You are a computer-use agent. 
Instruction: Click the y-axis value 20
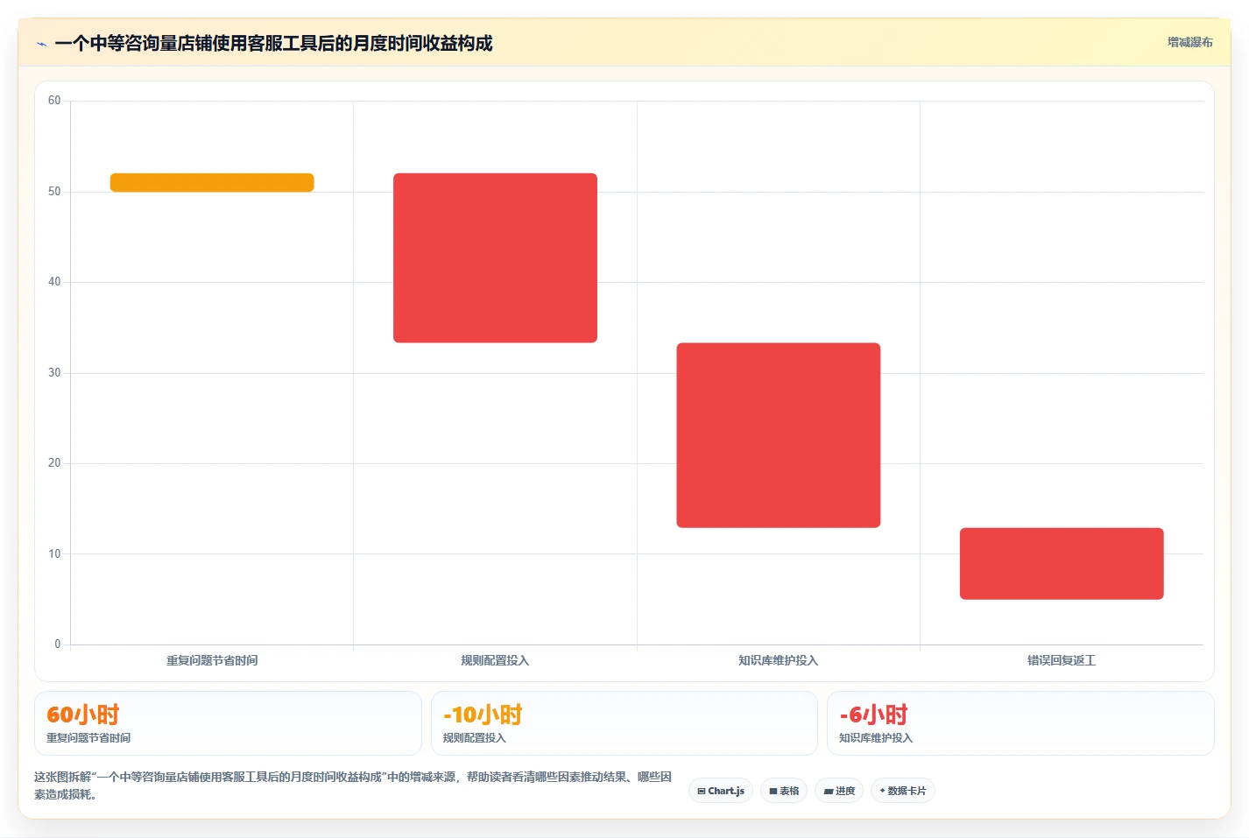(x=54, y=463)
